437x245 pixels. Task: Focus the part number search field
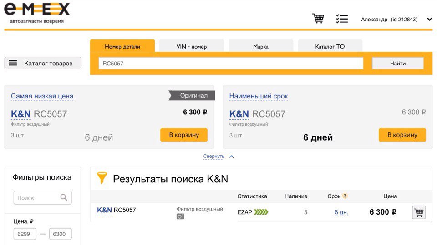(231, 64)
